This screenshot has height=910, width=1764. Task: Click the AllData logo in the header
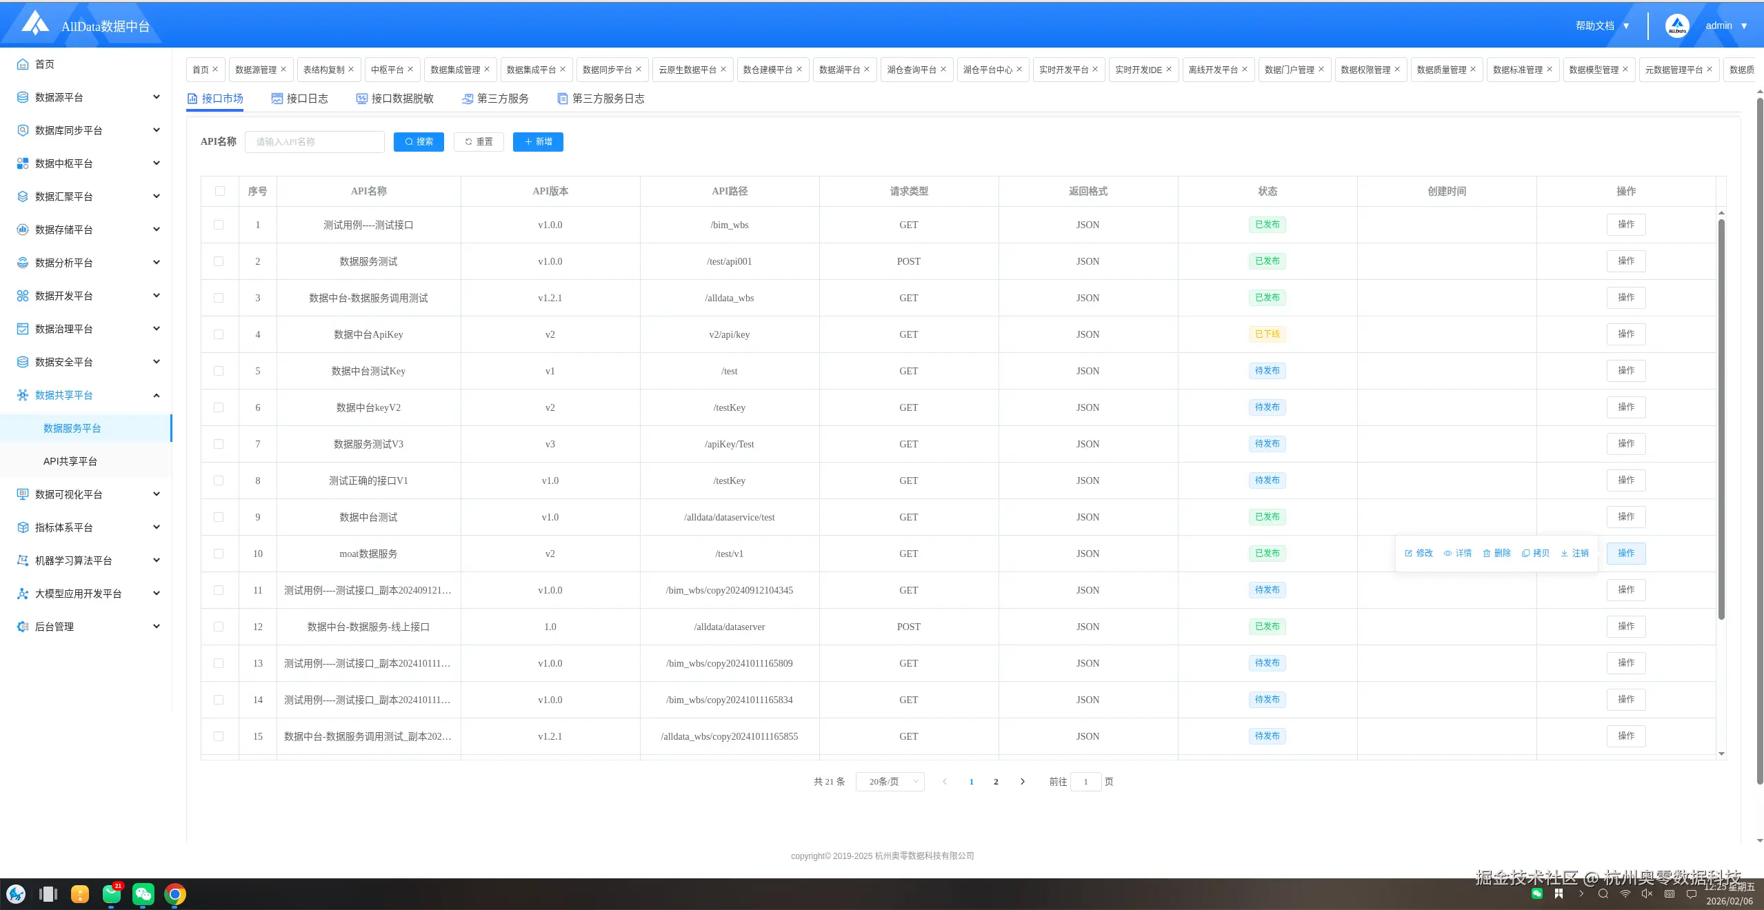(35, 24)
